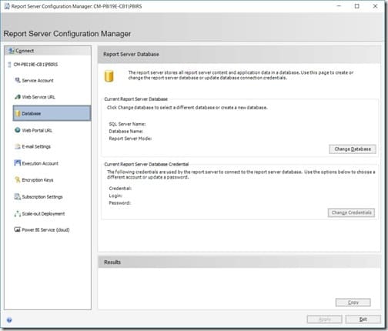The width and height of the screenshot is (388, 331).
Task: Click the Execution Account icon
Action: pyautogui.click(x=18, y=163)
